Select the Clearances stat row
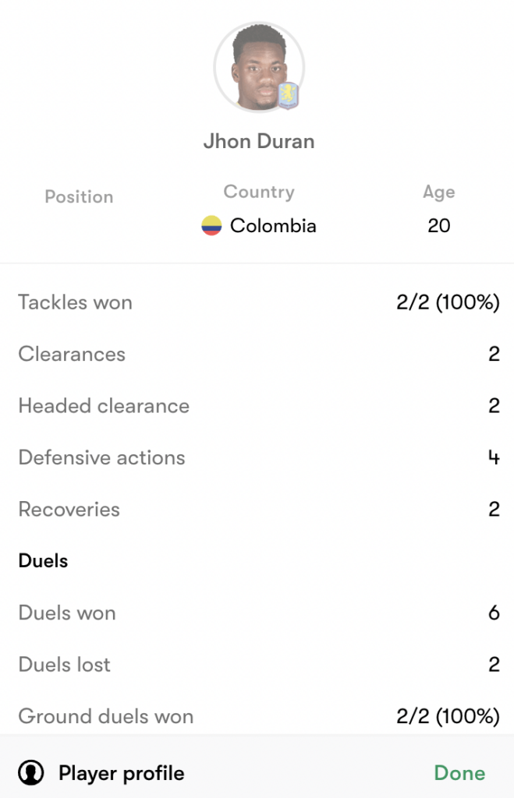 pos(257,354)
